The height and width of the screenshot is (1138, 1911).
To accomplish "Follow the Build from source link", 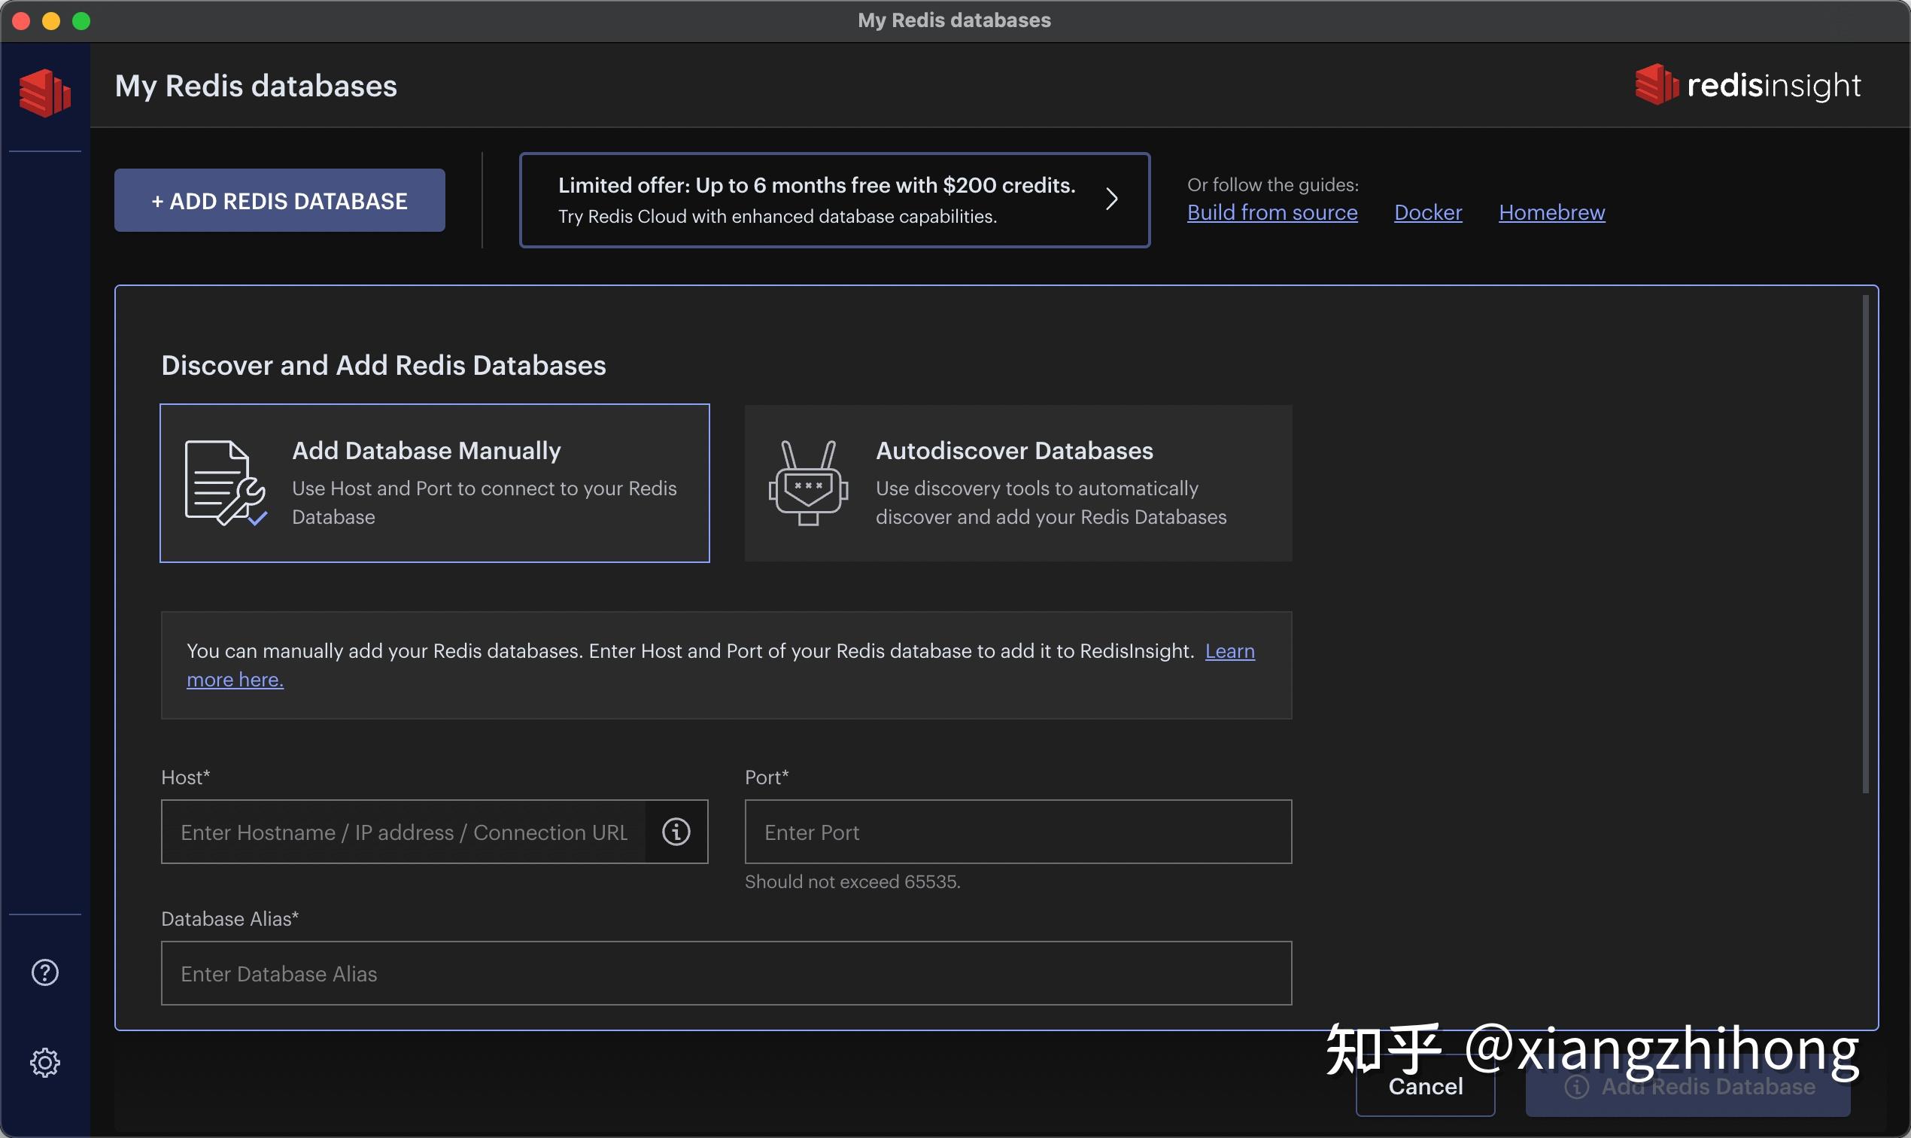I will [x=1271, y=212].
